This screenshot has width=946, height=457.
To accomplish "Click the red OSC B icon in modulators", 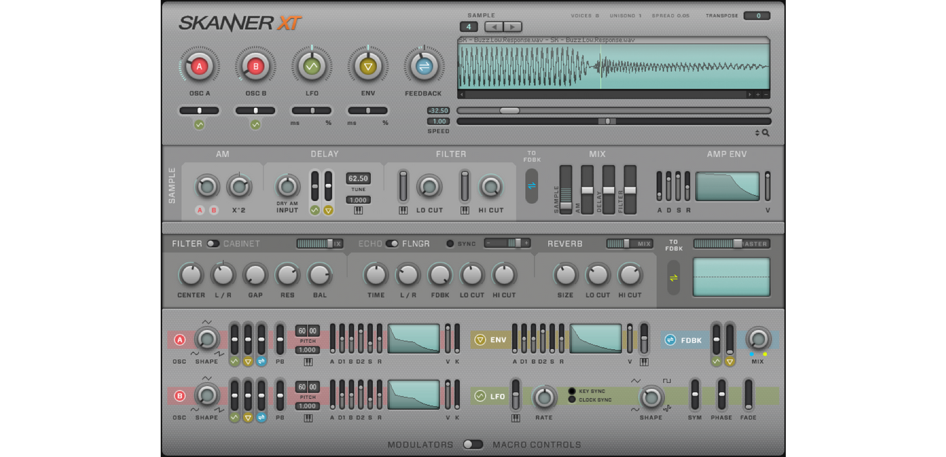I will 180,396.
